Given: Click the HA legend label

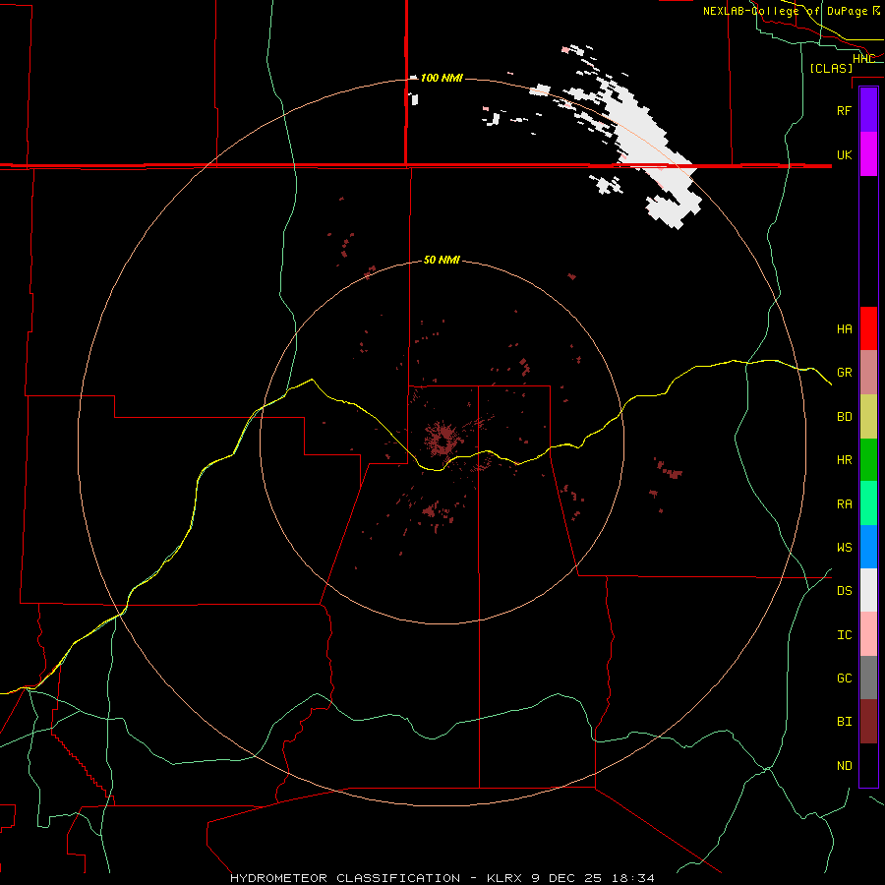Looking at the screenshot, I should tap(844, 329).
